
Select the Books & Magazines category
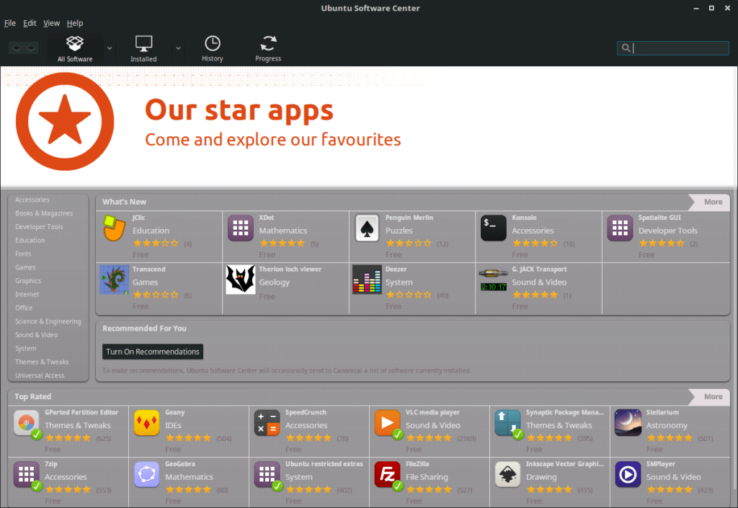click(44, 213)
